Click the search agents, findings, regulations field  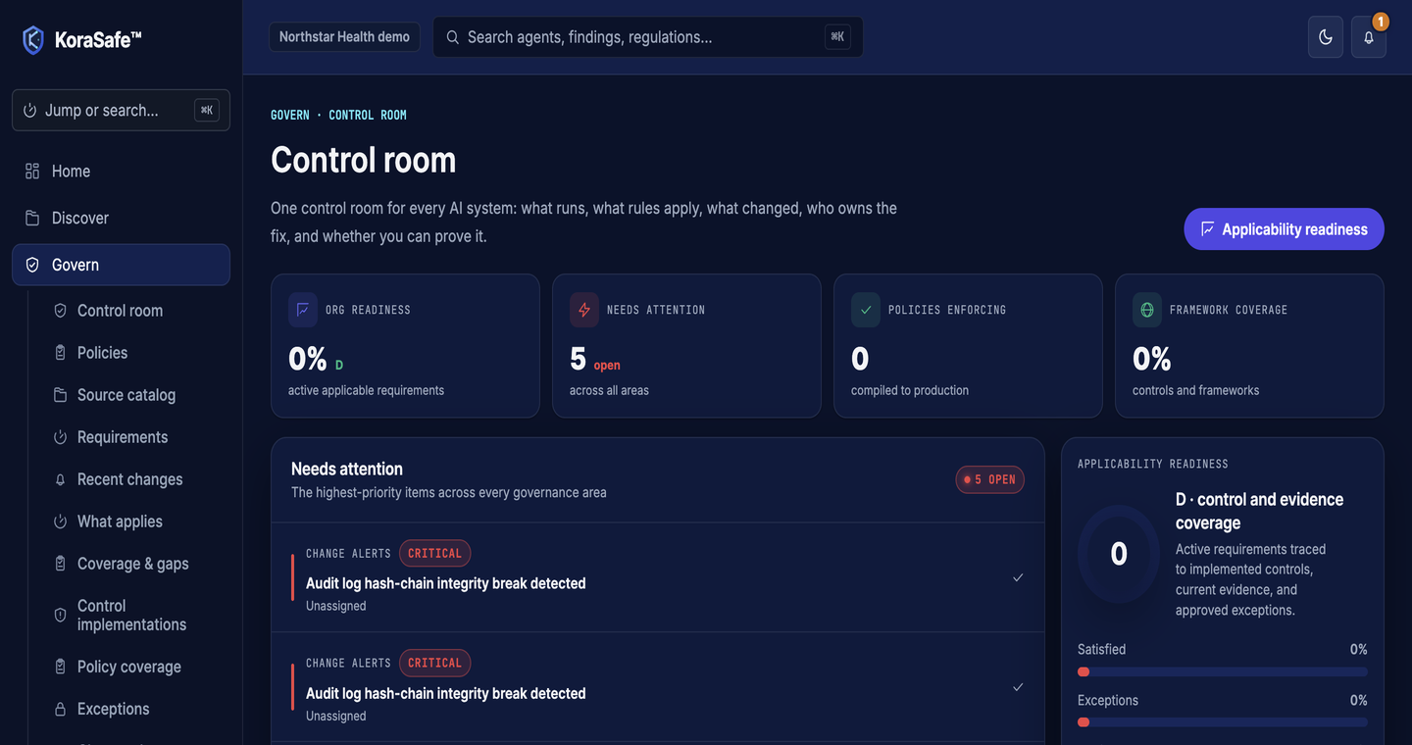point(647,37)
